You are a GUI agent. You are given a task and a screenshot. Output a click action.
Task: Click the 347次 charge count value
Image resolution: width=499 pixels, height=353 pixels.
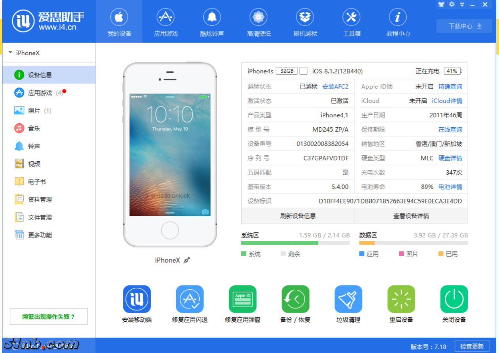tap(454, 172)
